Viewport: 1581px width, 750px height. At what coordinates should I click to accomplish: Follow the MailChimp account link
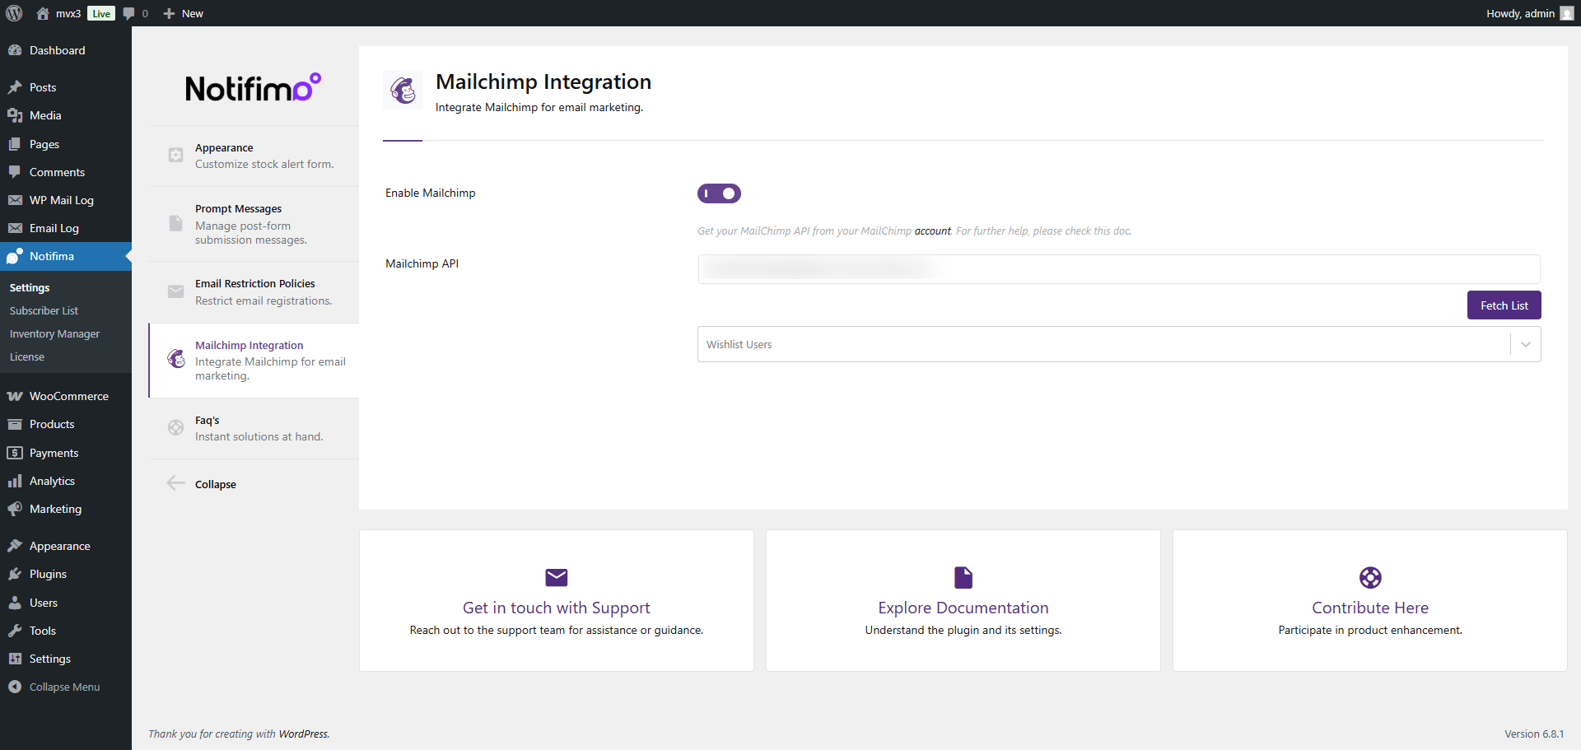pos(933,231)
